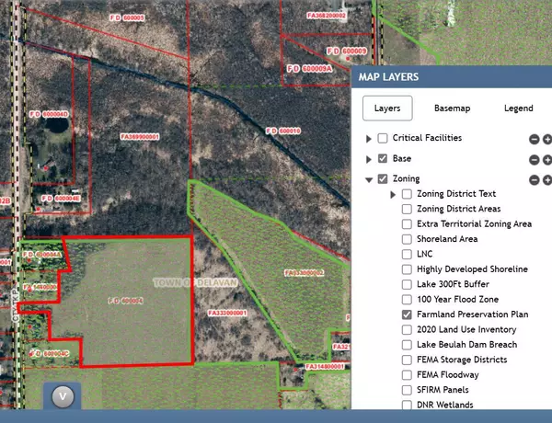The height and width of the screenshot is (423, 552).
Task: Show the Shoreland Area layer
Action: pos(407,239)
